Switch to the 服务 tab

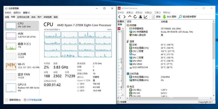[56, 17]
